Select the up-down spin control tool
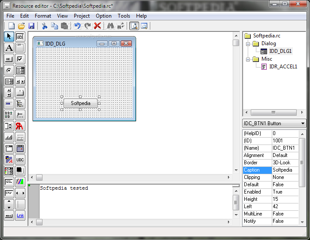310x240 pixels. (9, 126)
